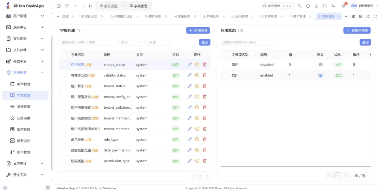Image resolution: width=380 pixels, height=192 pixels.
Task: Toggle dark mode moon icon
Action: 317,6
